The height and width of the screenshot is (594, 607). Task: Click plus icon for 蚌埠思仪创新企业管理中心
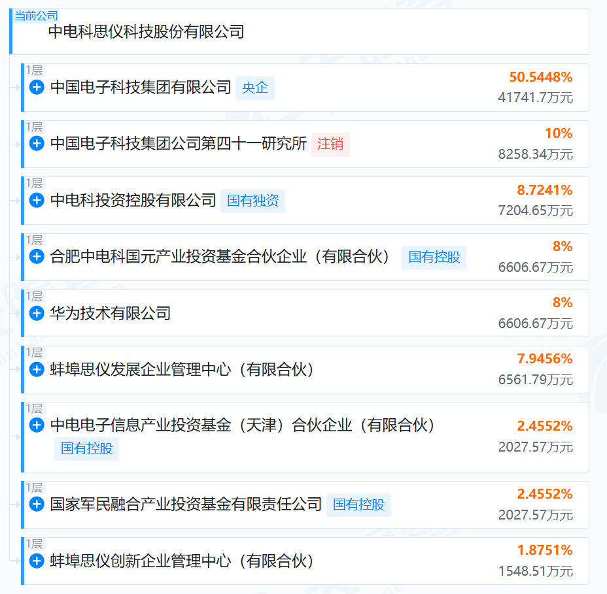click(37, 561)
